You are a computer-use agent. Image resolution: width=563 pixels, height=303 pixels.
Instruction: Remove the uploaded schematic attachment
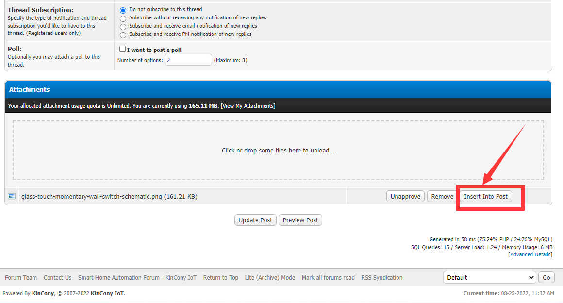click(442, 196)
